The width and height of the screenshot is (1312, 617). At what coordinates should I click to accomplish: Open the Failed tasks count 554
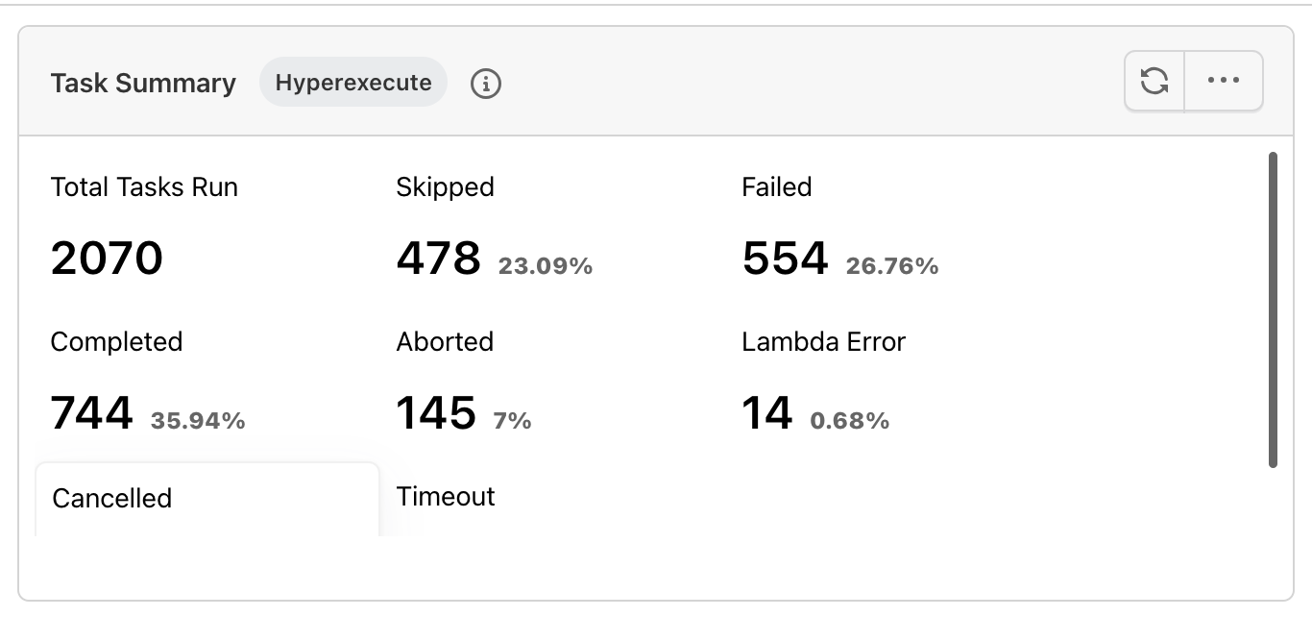tap(785, 259)
